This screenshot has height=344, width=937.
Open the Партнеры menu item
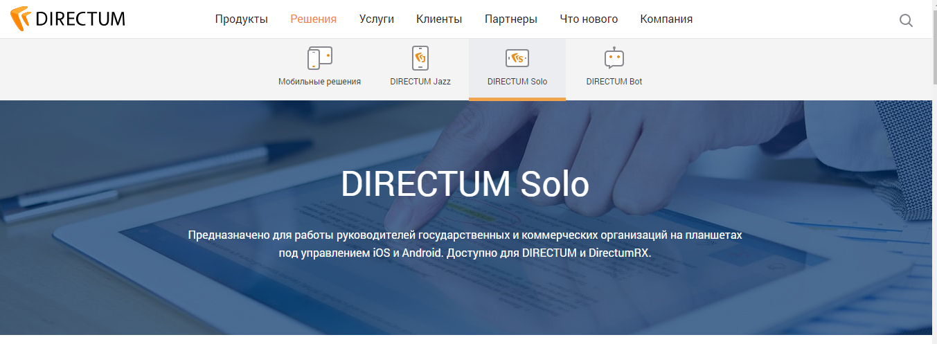pos(511,19)
